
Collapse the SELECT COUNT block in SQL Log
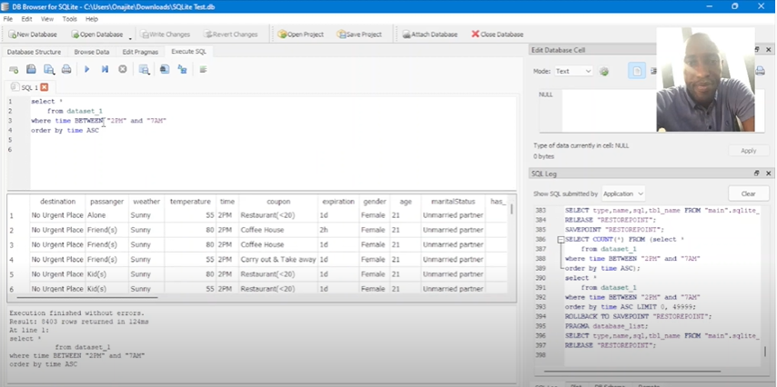click(559, 240)
